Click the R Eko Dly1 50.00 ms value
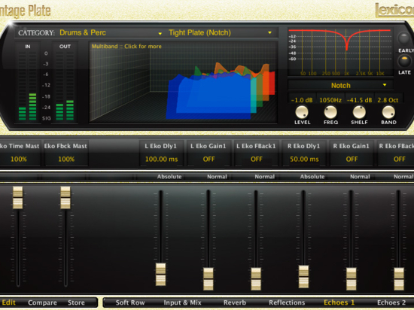The width and height of the screenshot is (414, 310). (304, 159)
